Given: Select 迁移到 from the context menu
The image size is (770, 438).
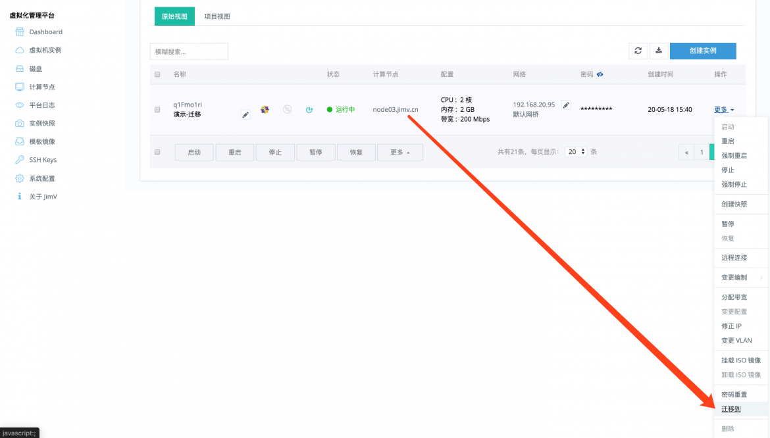Looking at the screenshot, I should 731,408.
